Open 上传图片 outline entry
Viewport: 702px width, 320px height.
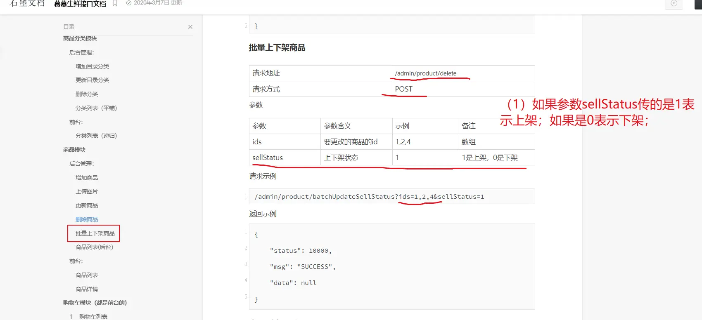tap(87, 191)
